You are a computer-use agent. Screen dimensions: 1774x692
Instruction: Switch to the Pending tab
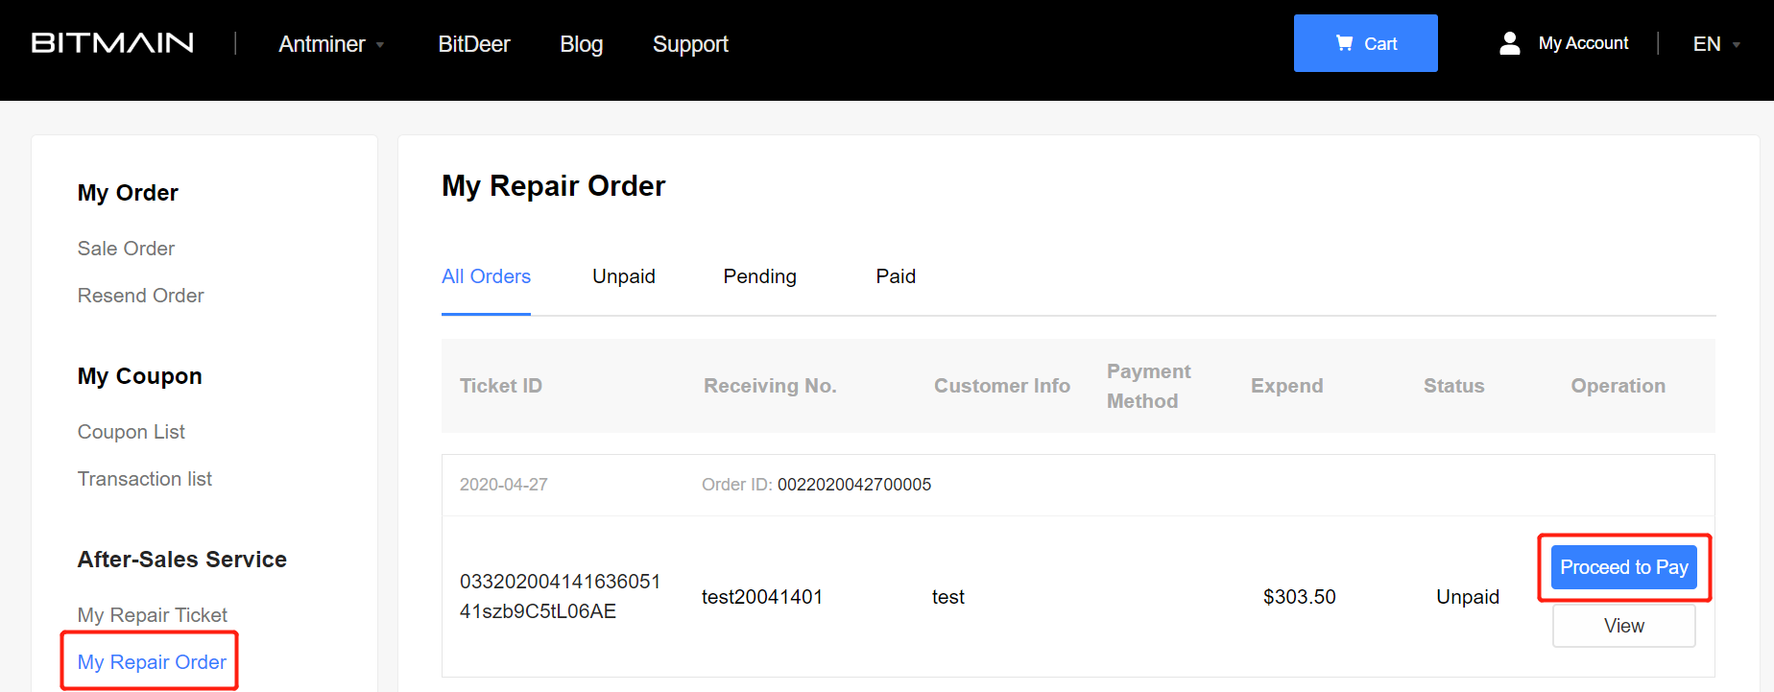pos(759,276)
